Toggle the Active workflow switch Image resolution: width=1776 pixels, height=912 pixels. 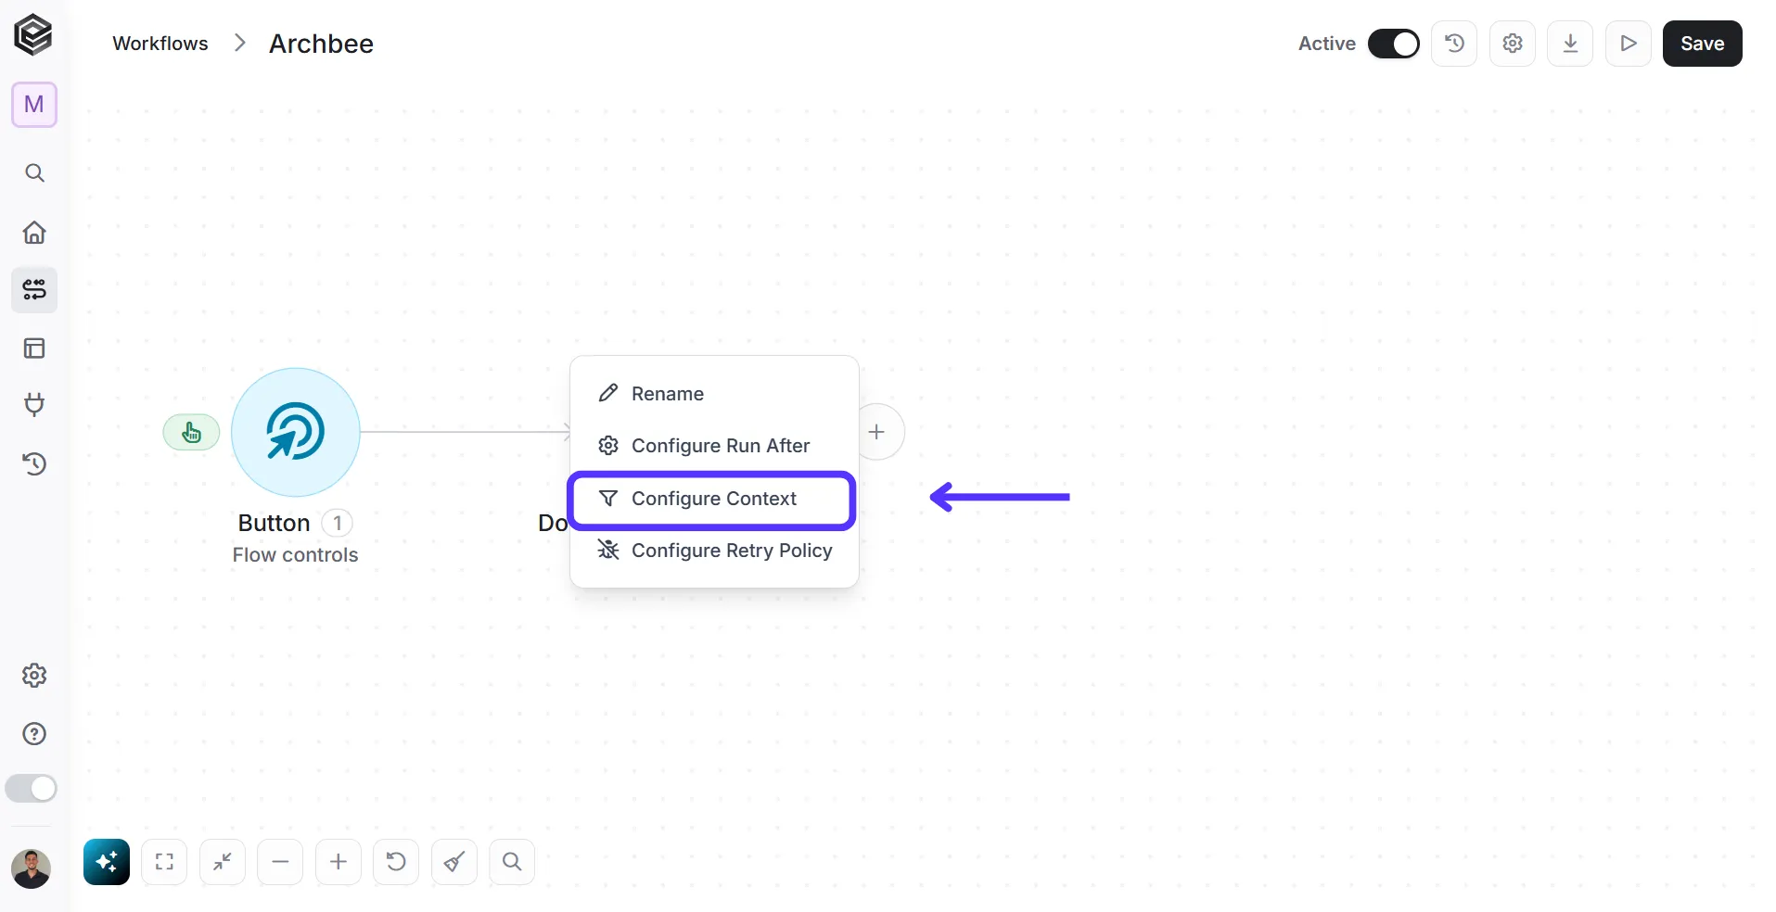[x=1393, y=44]
